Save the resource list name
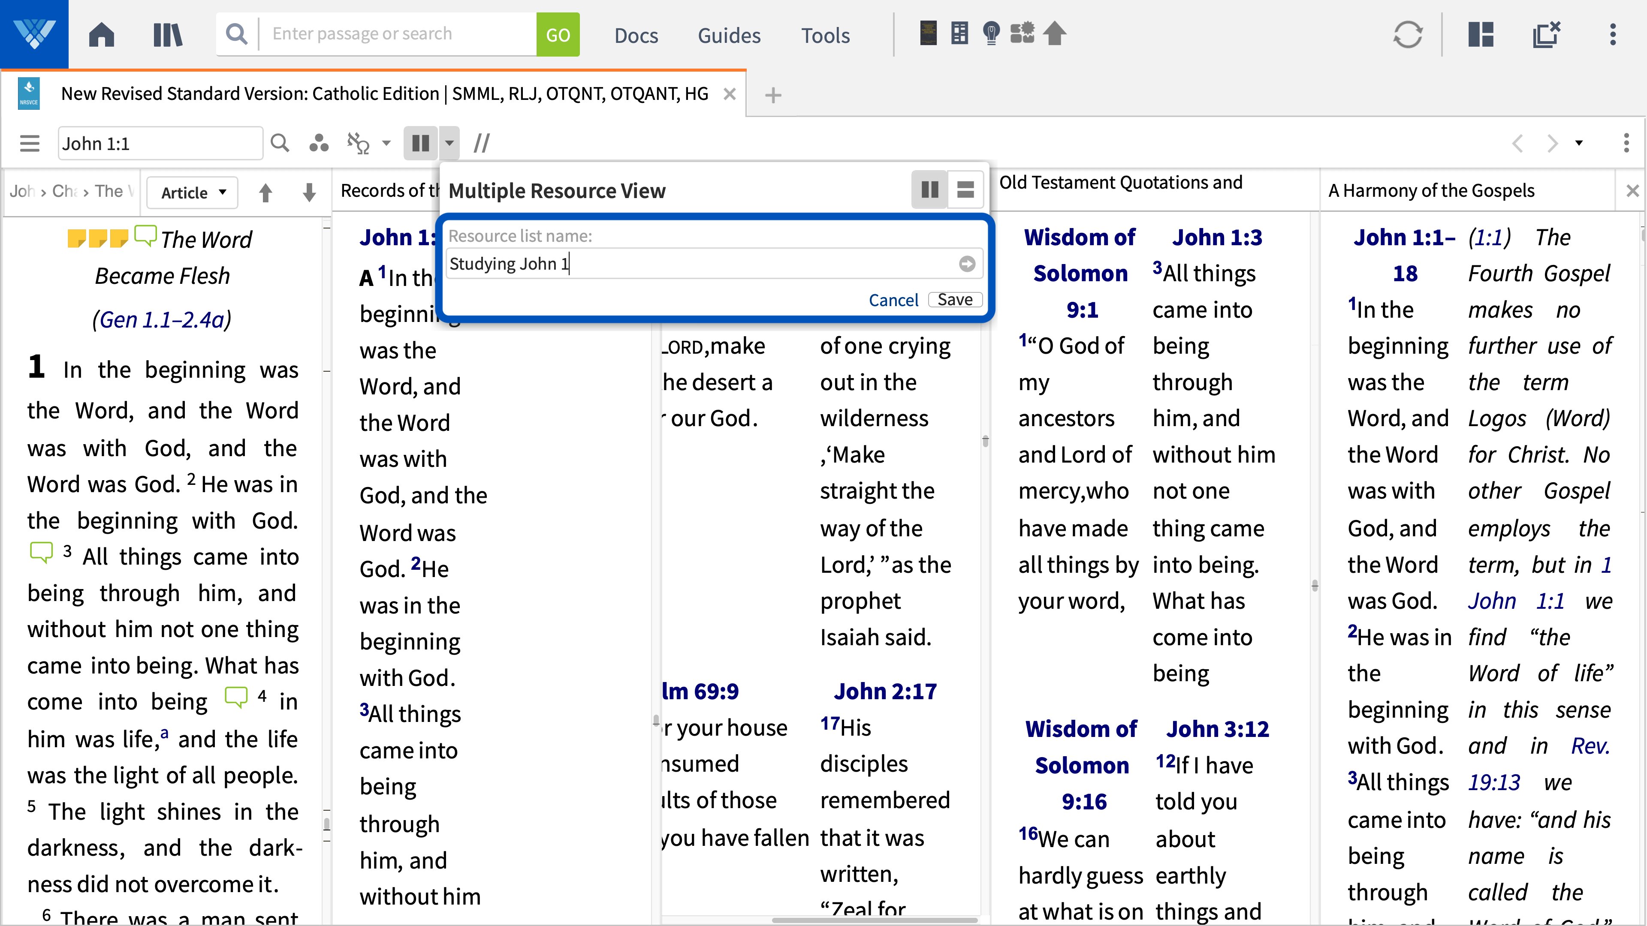The width and height of the screenshot is (1647, 926). [955, 300]
